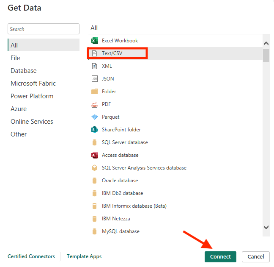
Task: Select the Folder text label
Action: (x=109, y=92)
